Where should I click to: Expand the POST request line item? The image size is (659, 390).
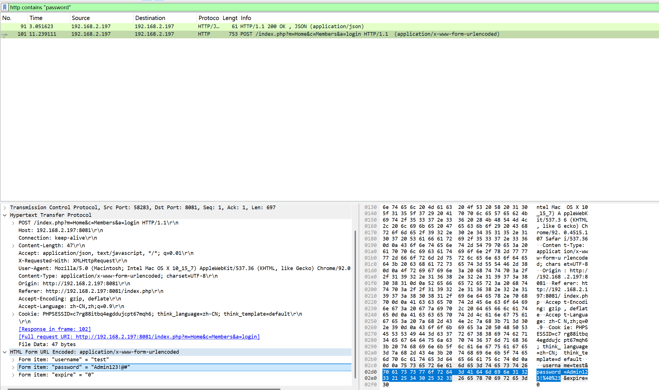13,223
